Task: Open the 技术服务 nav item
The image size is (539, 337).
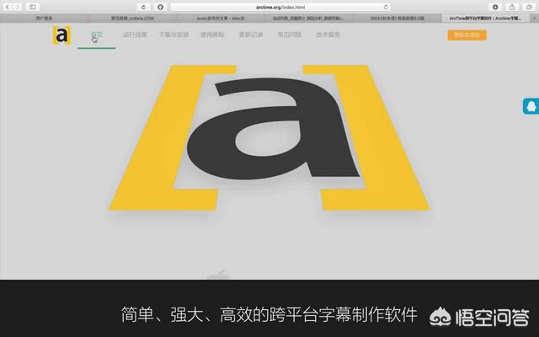Action: [x=328, y=35]
